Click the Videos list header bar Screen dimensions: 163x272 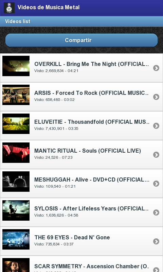point(81,21)
